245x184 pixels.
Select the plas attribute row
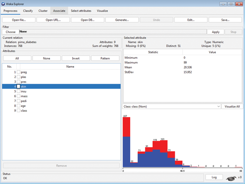61,77
